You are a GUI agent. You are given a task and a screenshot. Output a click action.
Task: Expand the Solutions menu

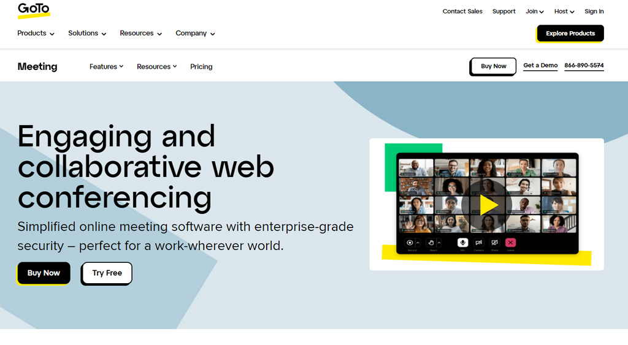coord(87,33)
